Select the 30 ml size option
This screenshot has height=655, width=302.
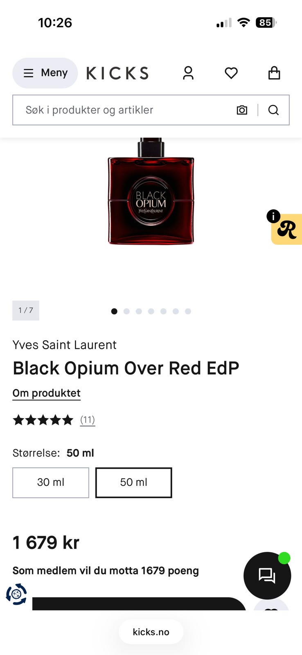point(51,483)
